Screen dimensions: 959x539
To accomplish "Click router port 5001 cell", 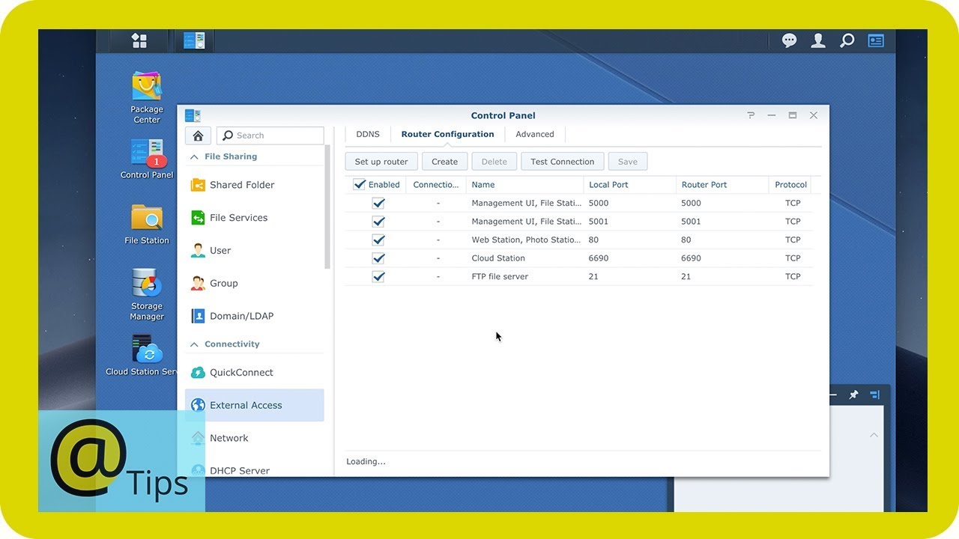I will (x=691, y=222).
